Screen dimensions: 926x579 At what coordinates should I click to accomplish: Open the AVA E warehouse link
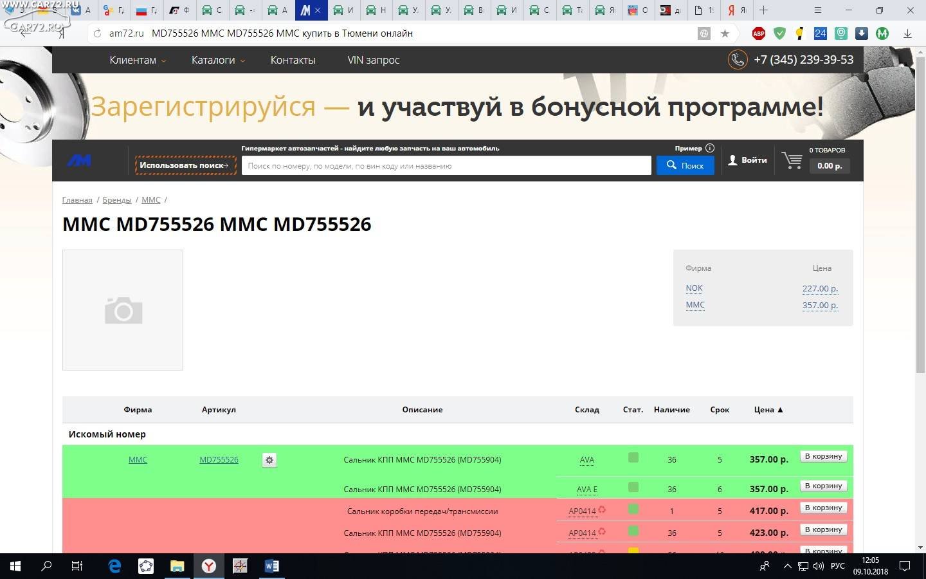coord(586,490)
